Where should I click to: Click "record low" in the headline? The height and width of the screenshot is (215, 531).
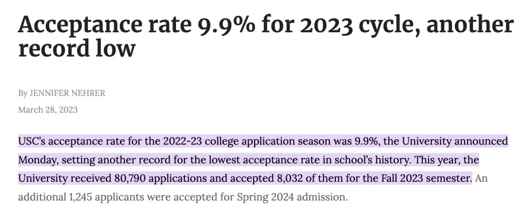(x=76, y=49)
